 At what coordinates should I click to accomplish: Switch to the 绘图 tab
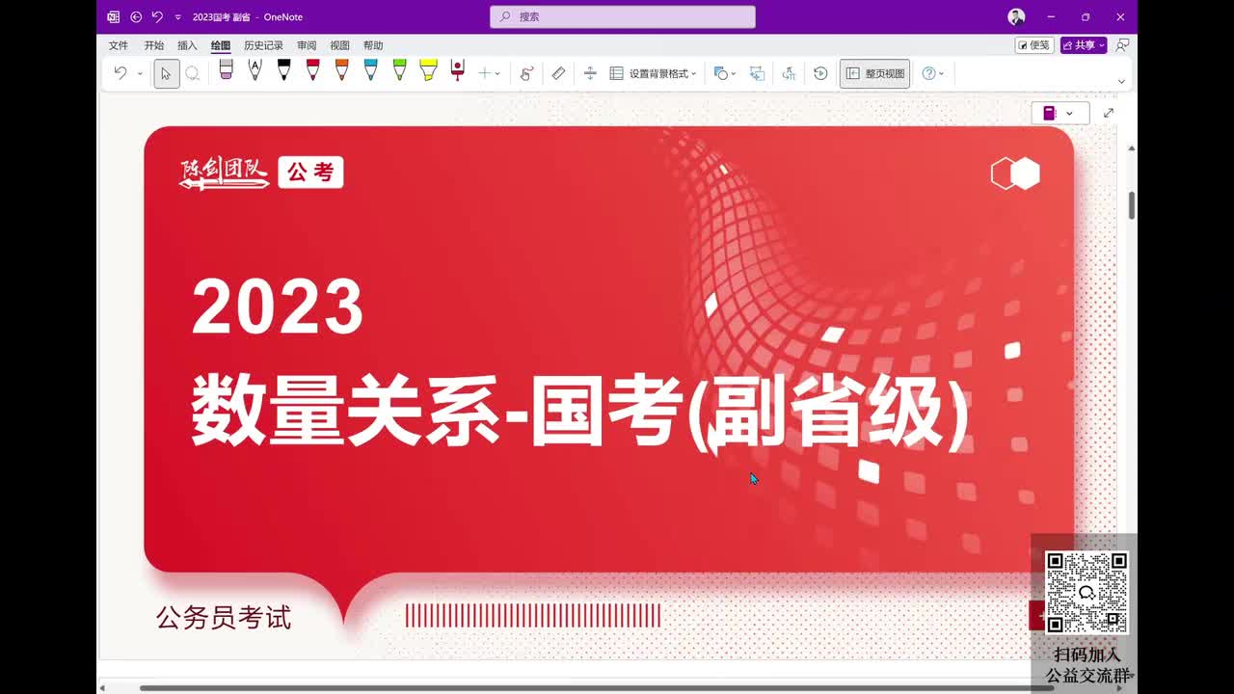pyautogui.click(x=221, y=45)
